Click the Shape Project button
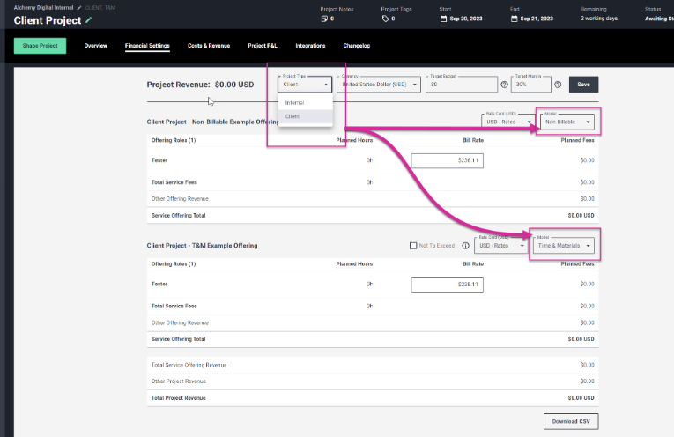 [x=40, y=46]
